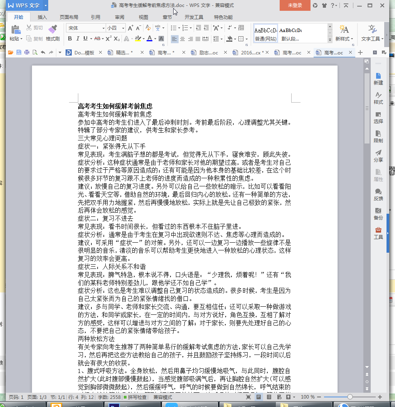Viewport: 395px width, 407px height.
Task: Apply yellow text highlight color
Action: 138,39
